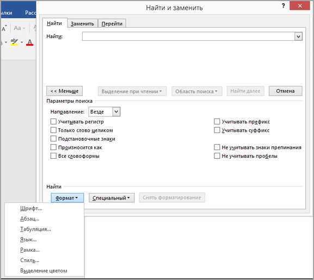314x280 pixels.
Task: Click the Отмена button
Action: coord(285,91)
